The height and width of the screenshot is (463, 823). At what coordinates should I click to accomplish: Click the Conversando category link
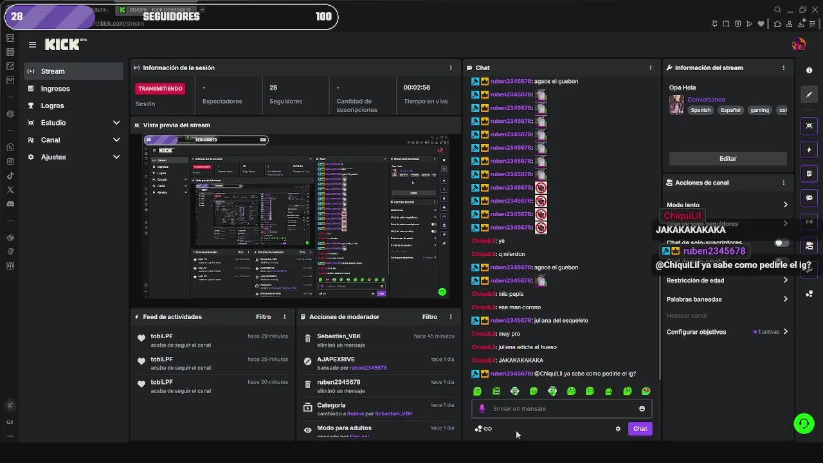tap(706, 100)
